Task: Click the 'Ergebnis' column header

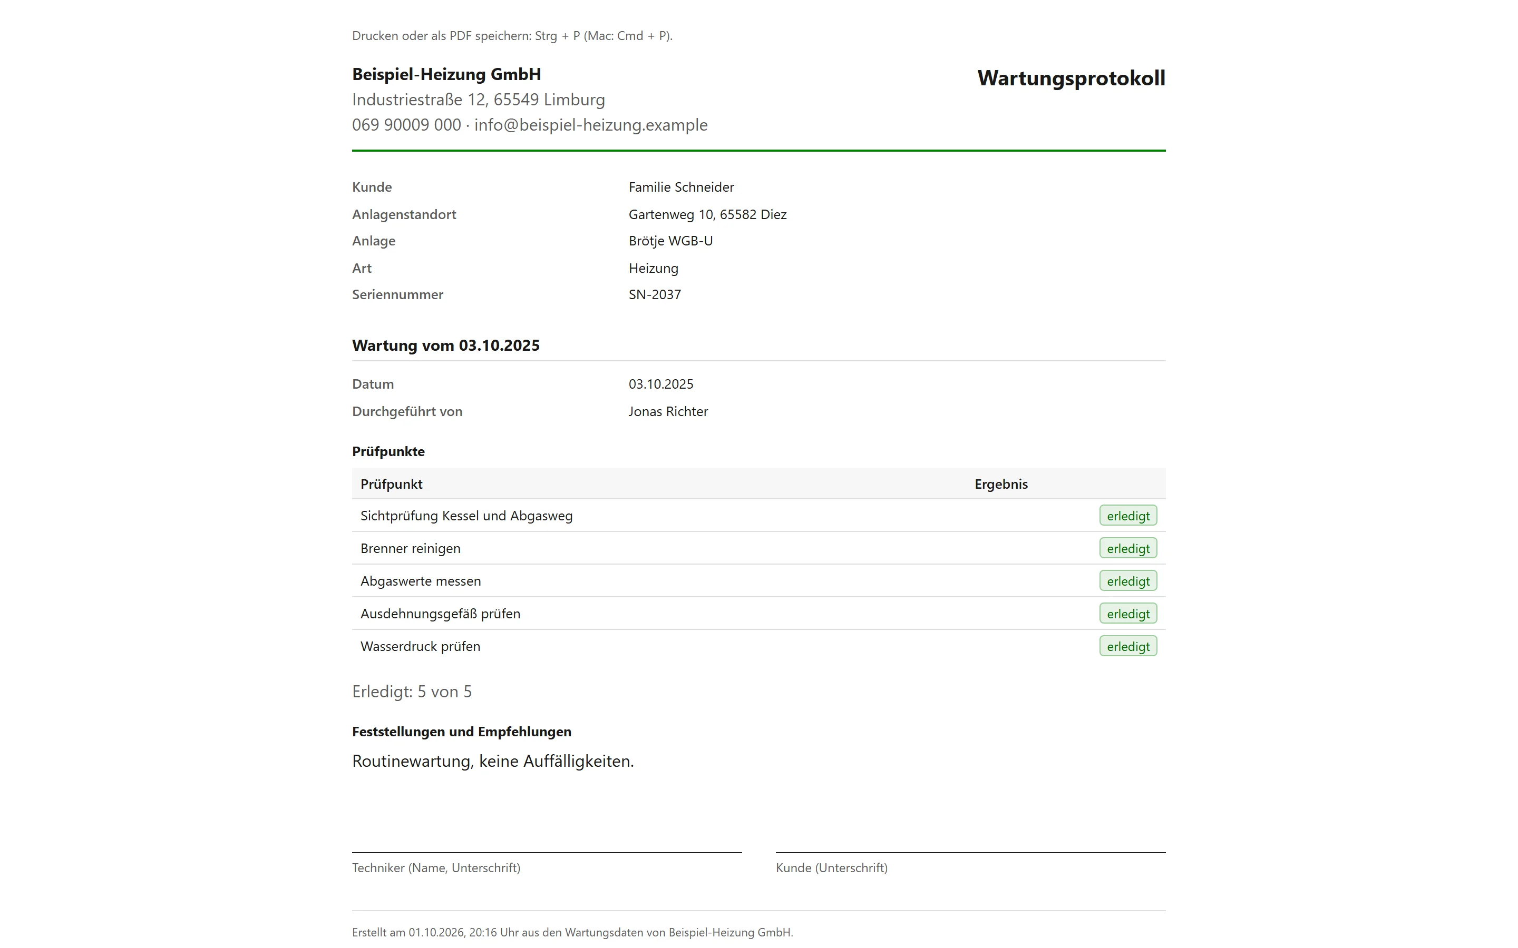Action: pyautogui.click(x=1001, y=484)
